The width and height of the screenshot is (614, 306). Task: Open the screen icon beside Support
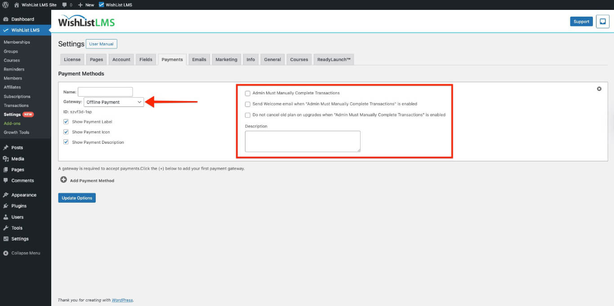(x=602, y=22)
